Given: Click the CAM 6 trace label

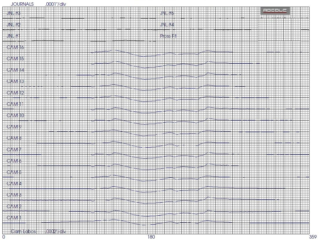Looking at the screenshot, I should (x=14, y=161).
